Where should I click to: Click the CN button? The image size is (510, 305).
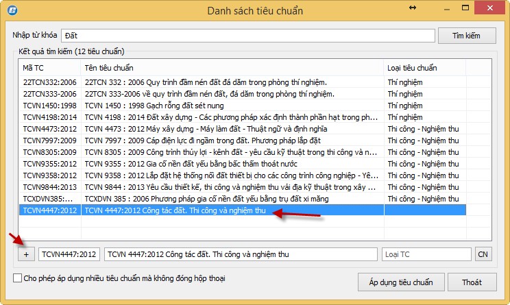click(483, 254)
